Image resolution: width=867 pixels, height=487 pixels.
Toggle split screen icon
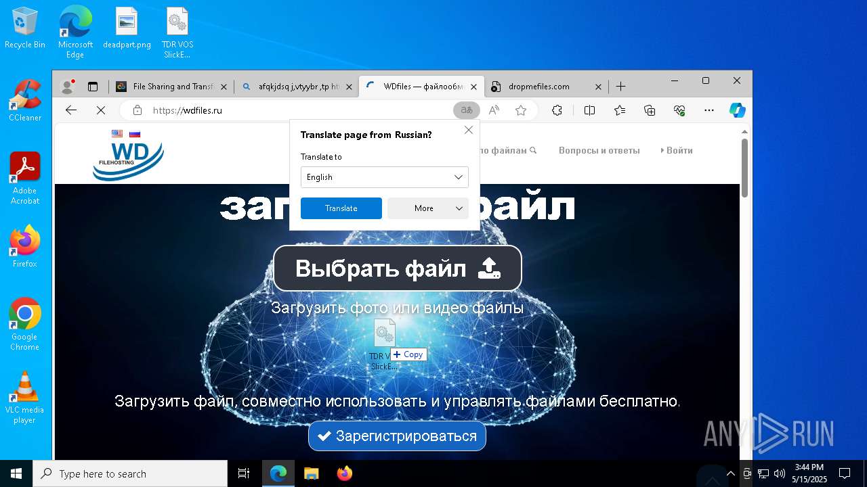[589, 110]
